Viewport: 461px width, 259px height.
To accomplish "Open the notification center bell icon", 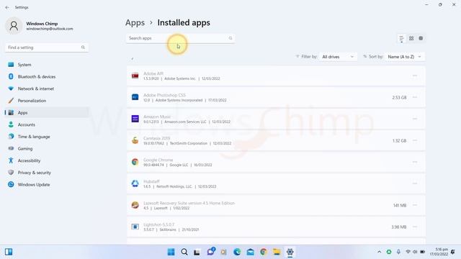I will click(453, 252).
